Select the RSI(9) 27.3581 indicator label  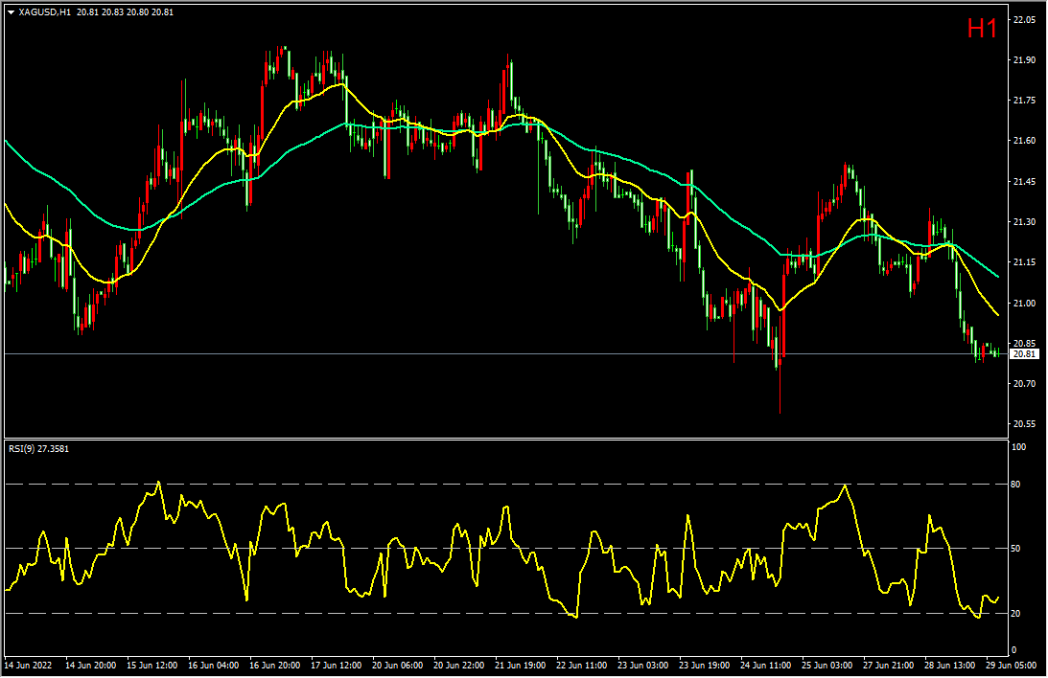(x=38, y=449)
